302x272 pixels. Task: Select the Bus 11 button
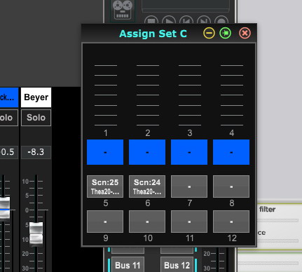coord(128,265)
